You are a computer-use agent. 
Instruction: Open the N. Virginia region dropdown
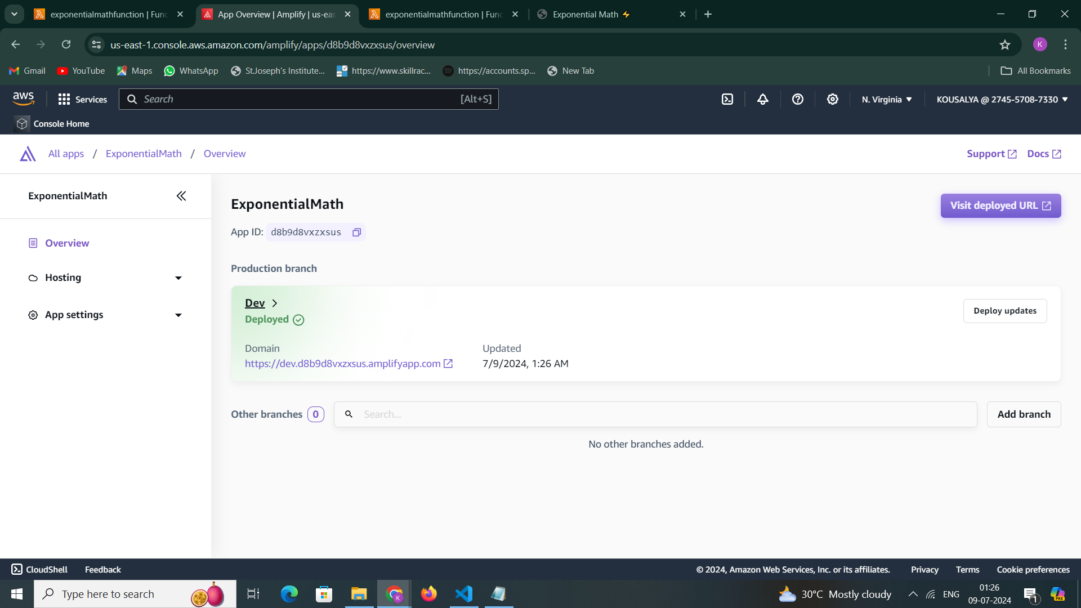click(x=886, y=100)
